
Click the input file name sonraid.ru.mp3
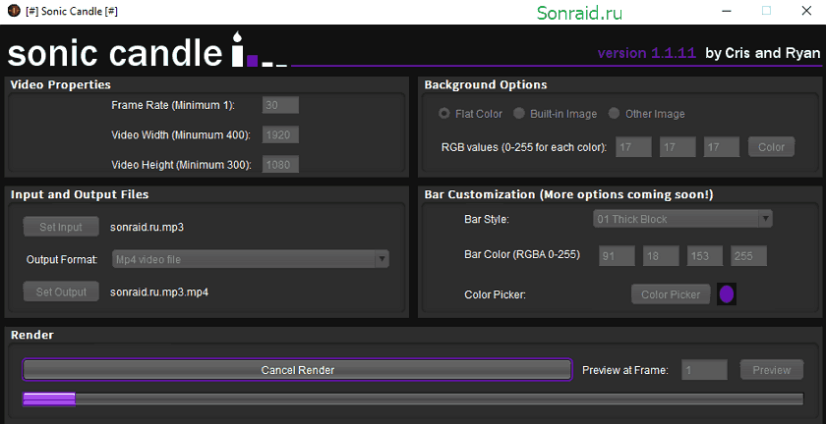147,228
